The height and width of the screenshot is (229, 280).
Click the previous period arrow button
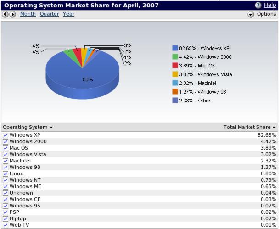(6, 14)
